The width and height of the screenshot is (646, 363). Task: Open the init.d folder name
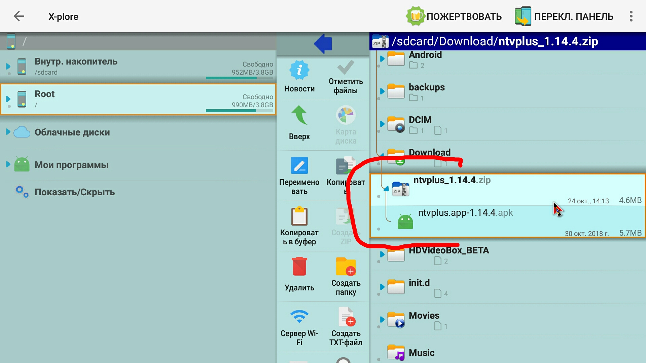coord(419,283)
